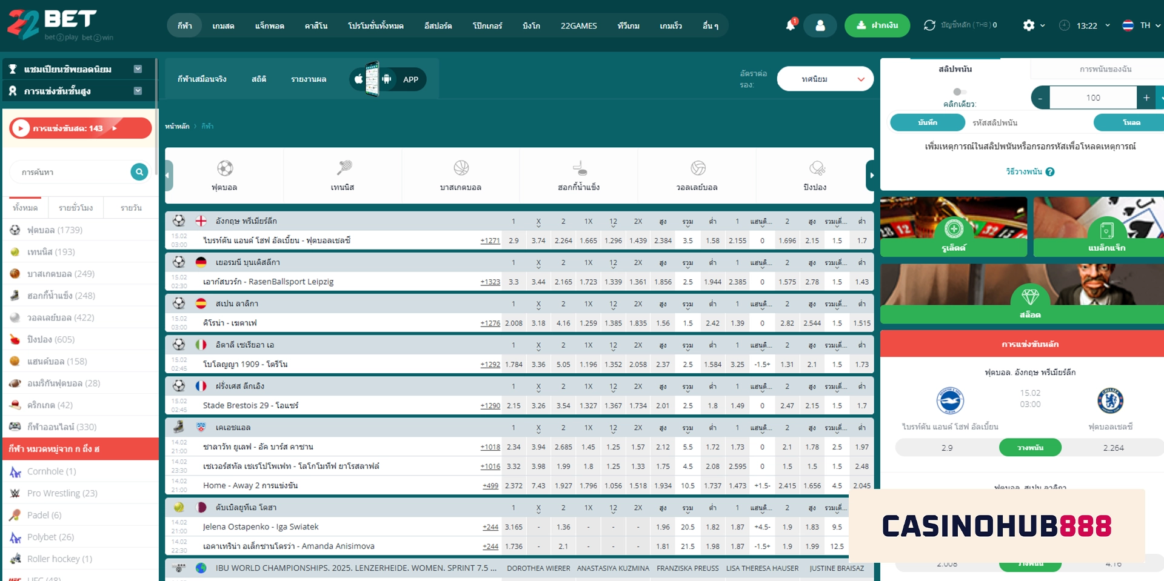This screenshot has width=1164, height=581.
Task: Open the blackjack cards tile
Action: (1099, 227)
